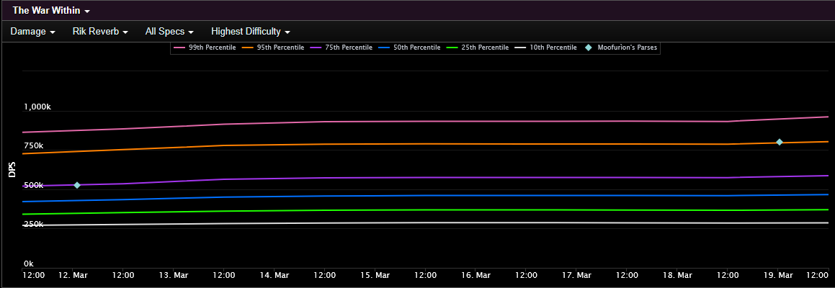Toggle 75th Percentile series in legend

pyautogui.click(x=340, y=48)
